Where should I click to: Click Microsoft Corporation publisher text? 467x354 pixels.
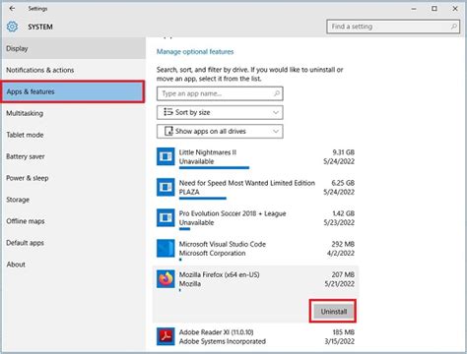212,254
